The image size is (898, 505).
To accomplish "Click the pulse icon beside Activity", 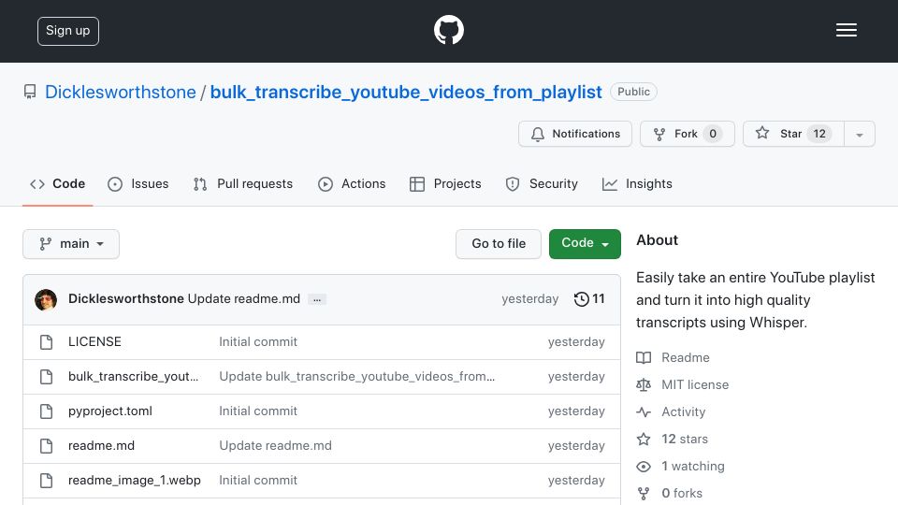I will [x=644, y=412].
